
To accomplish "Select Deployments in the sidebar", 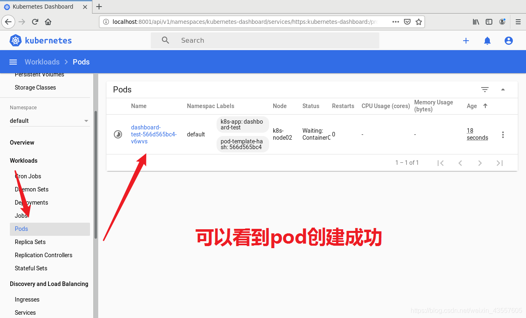I will tap(31, 203).
